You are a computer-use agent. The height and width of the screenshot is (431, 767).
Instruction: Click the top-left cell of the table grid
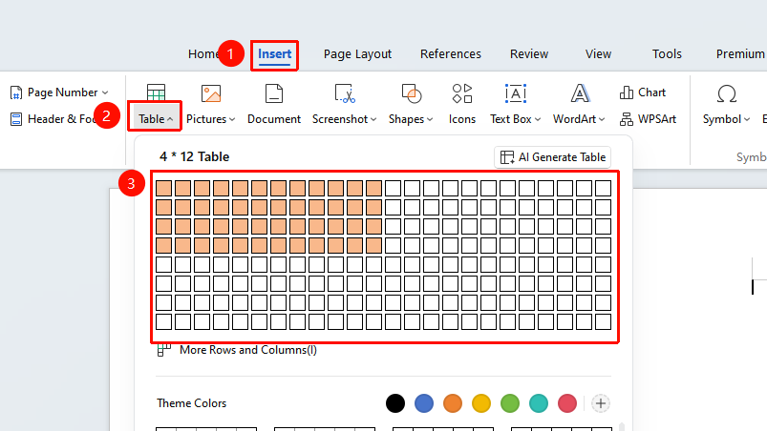(x=164, y=189)
